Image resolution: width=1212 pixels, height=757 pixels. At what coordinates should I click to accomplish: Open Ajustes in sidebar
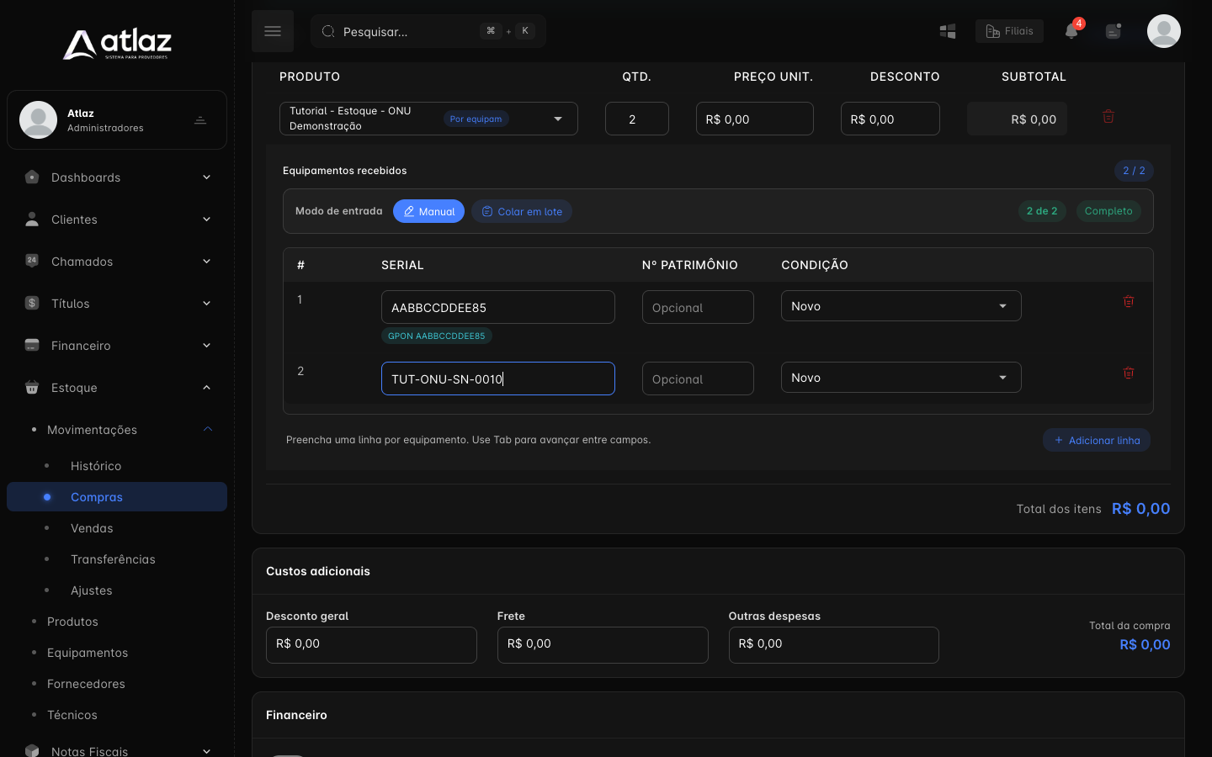(x=92, y=590)
